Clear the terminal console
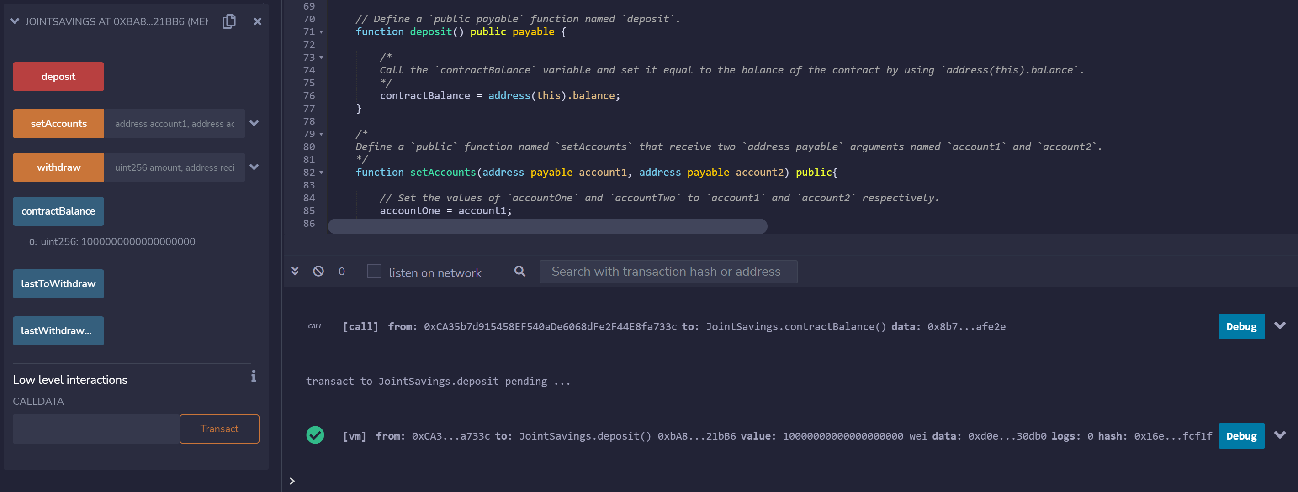 coord(318,271)
